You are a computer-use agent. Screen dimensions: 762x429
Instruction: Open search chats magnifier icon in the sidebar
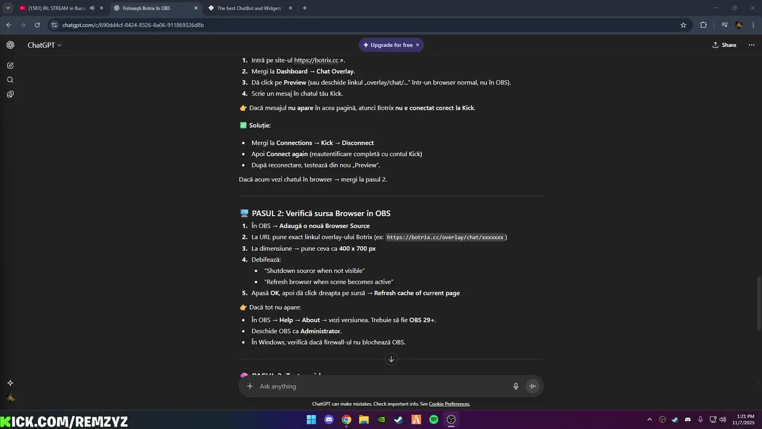coord(10,80)
